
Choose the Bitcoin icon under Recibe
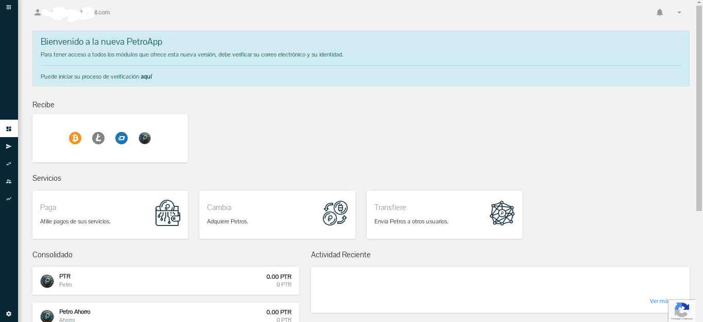pyautogui.click(x=75, y=138)
